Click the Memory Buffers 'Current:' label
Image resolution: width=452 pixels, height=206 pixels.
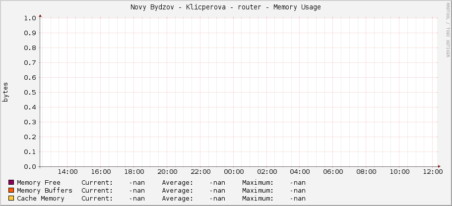(x=97, y=191)
